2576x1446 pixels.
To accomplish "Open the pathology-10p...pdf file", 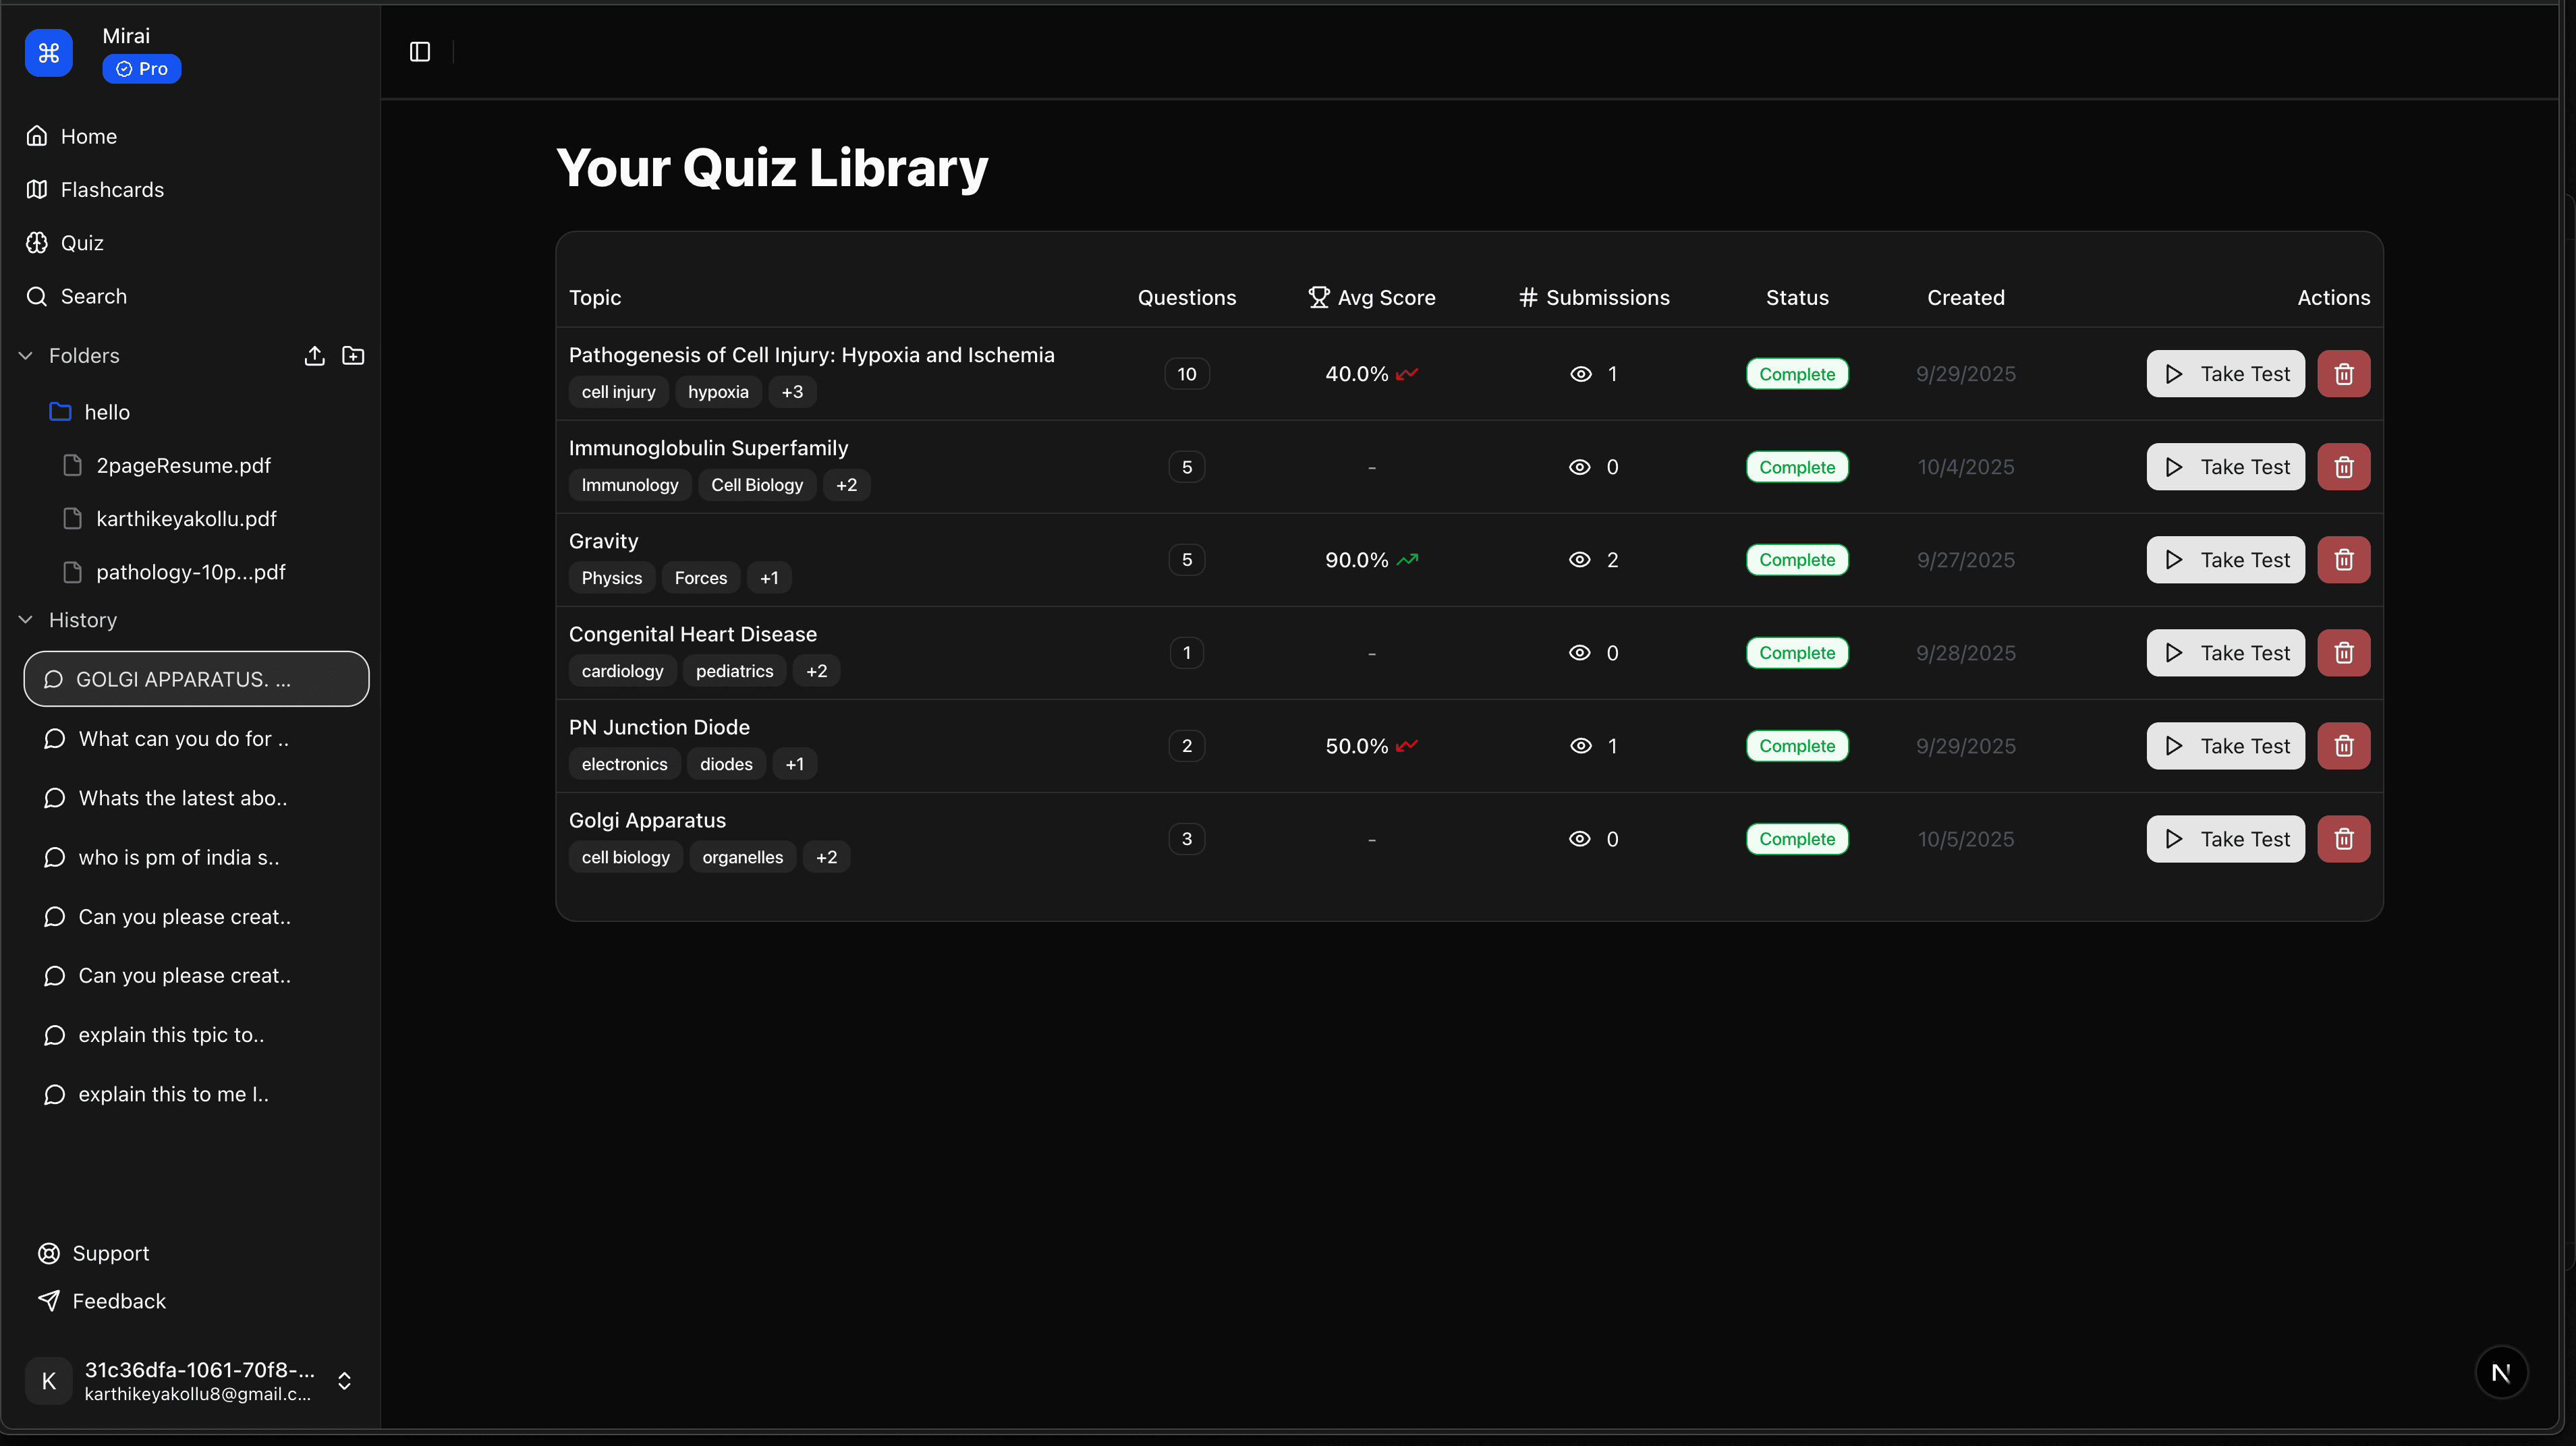I will coord(190,572).
